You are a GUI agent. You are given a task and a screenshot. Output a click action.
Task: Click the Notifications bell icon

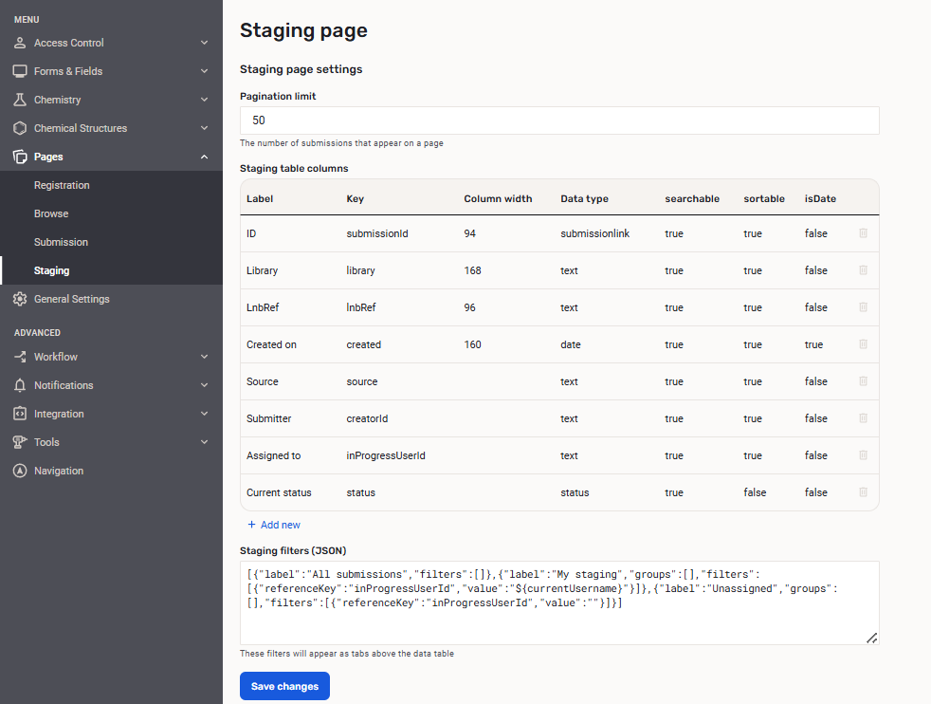point(20,385)
